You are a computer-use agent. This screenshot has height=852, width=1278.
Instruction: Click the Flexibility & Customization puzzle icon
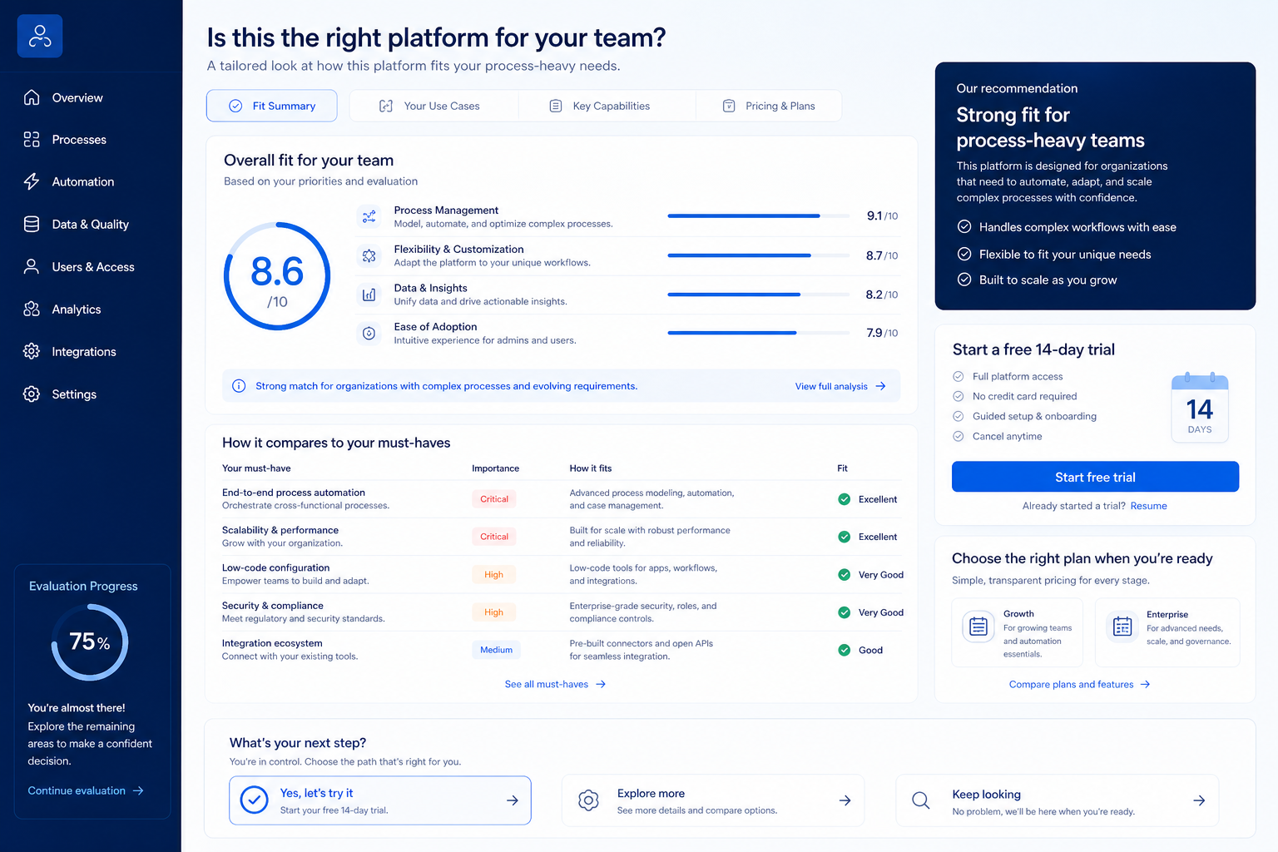tap(369, 255)
